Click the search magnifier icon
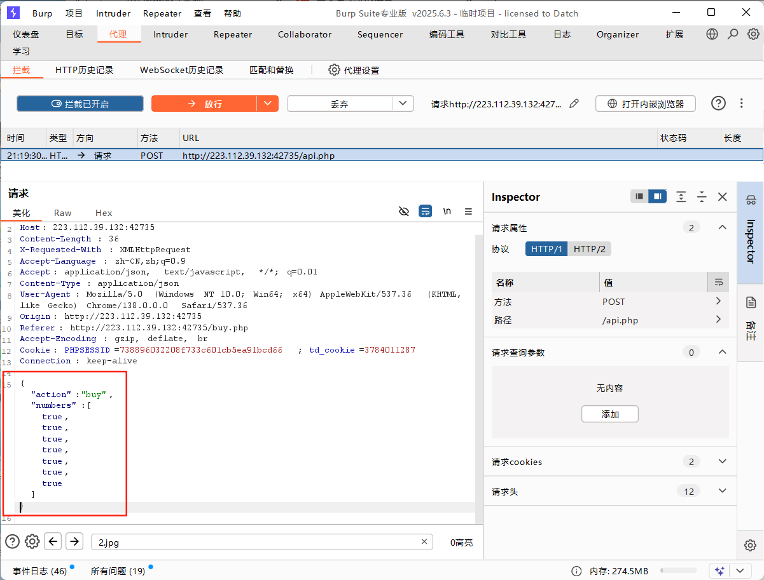764x580 pixels. 733,34
